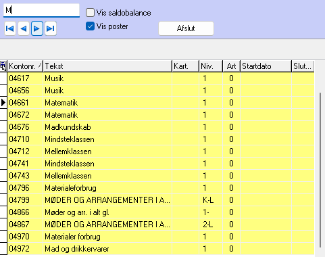Screen dimensions: 325x257
Task: Click the Niv. column header
Action: (x=211, y=66)
